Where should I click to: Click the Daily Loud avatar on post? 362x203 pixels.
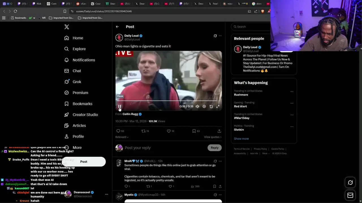pyautogui.click(x=119, y=37)
